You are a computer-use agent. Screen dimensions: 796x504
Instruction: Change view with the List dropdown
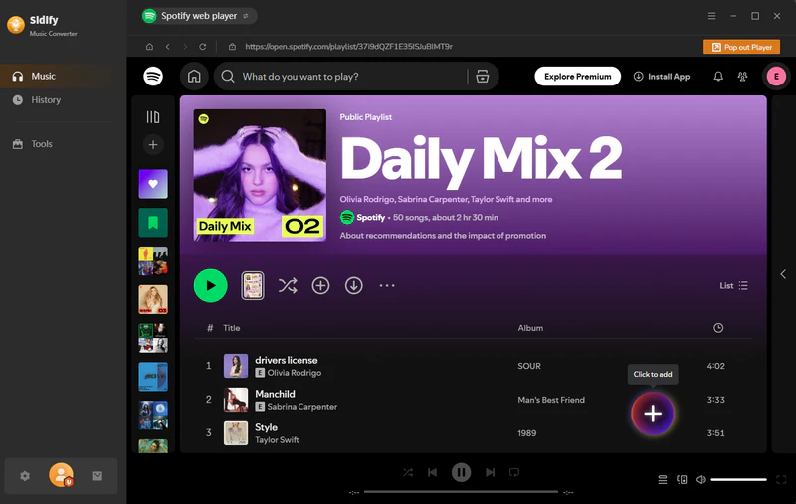[733, 286]
